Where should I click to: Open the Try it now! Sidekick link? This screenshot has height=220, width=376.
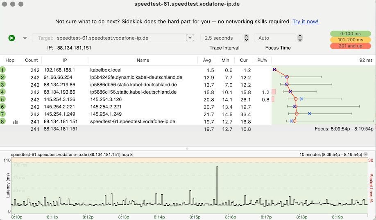point(305,22)
